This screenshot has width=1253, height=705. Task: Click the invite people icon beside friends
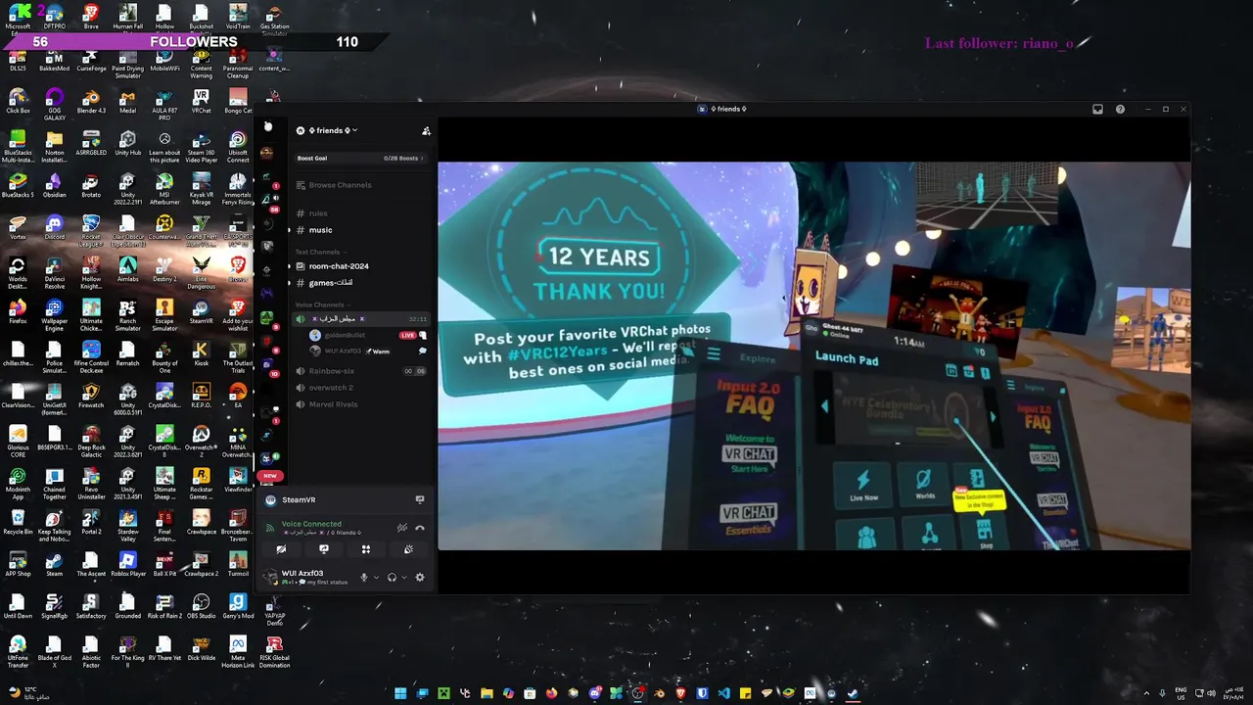click(426, 130)
